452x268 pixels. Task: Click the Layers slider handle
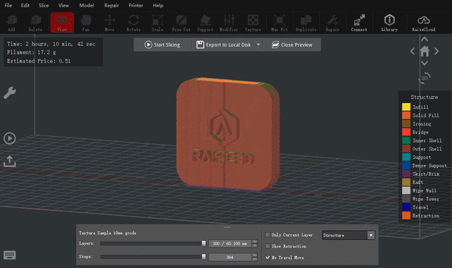[204, 243]
